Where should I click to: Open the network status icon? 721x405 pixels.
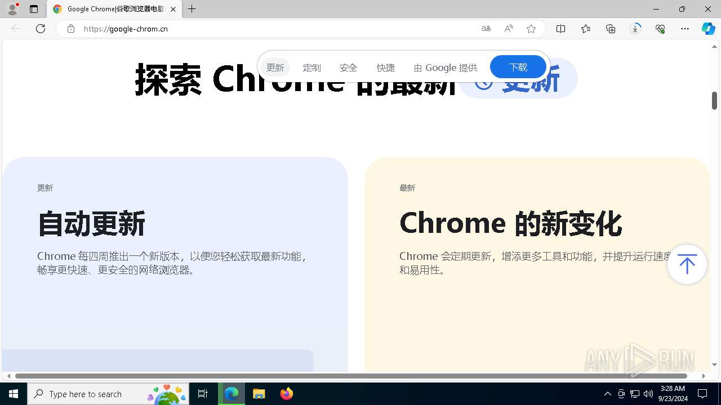coord(635,394)
